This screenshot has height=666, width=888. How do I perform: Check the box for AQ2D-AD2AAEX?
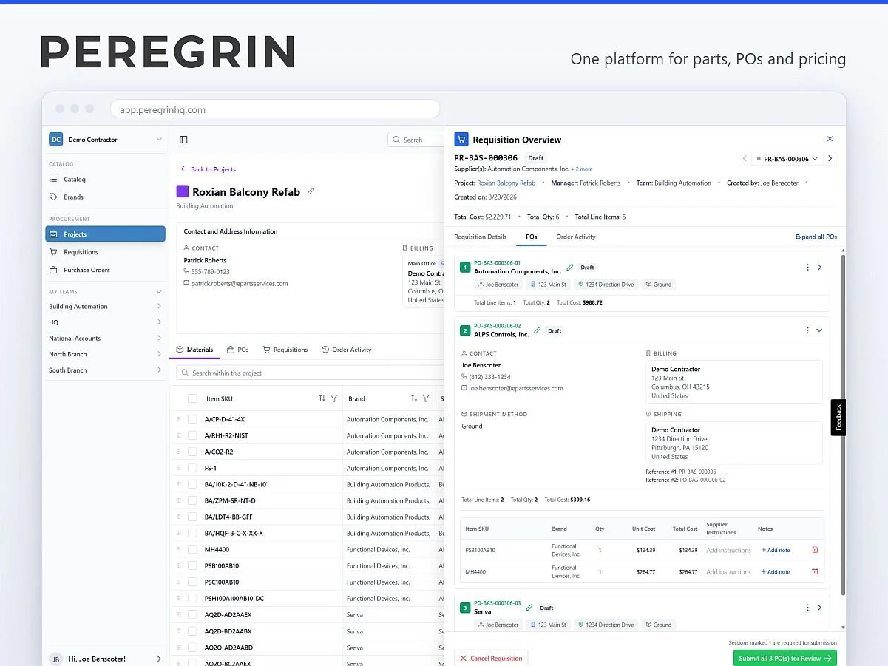pyautogui.click(x=192, y=614)
